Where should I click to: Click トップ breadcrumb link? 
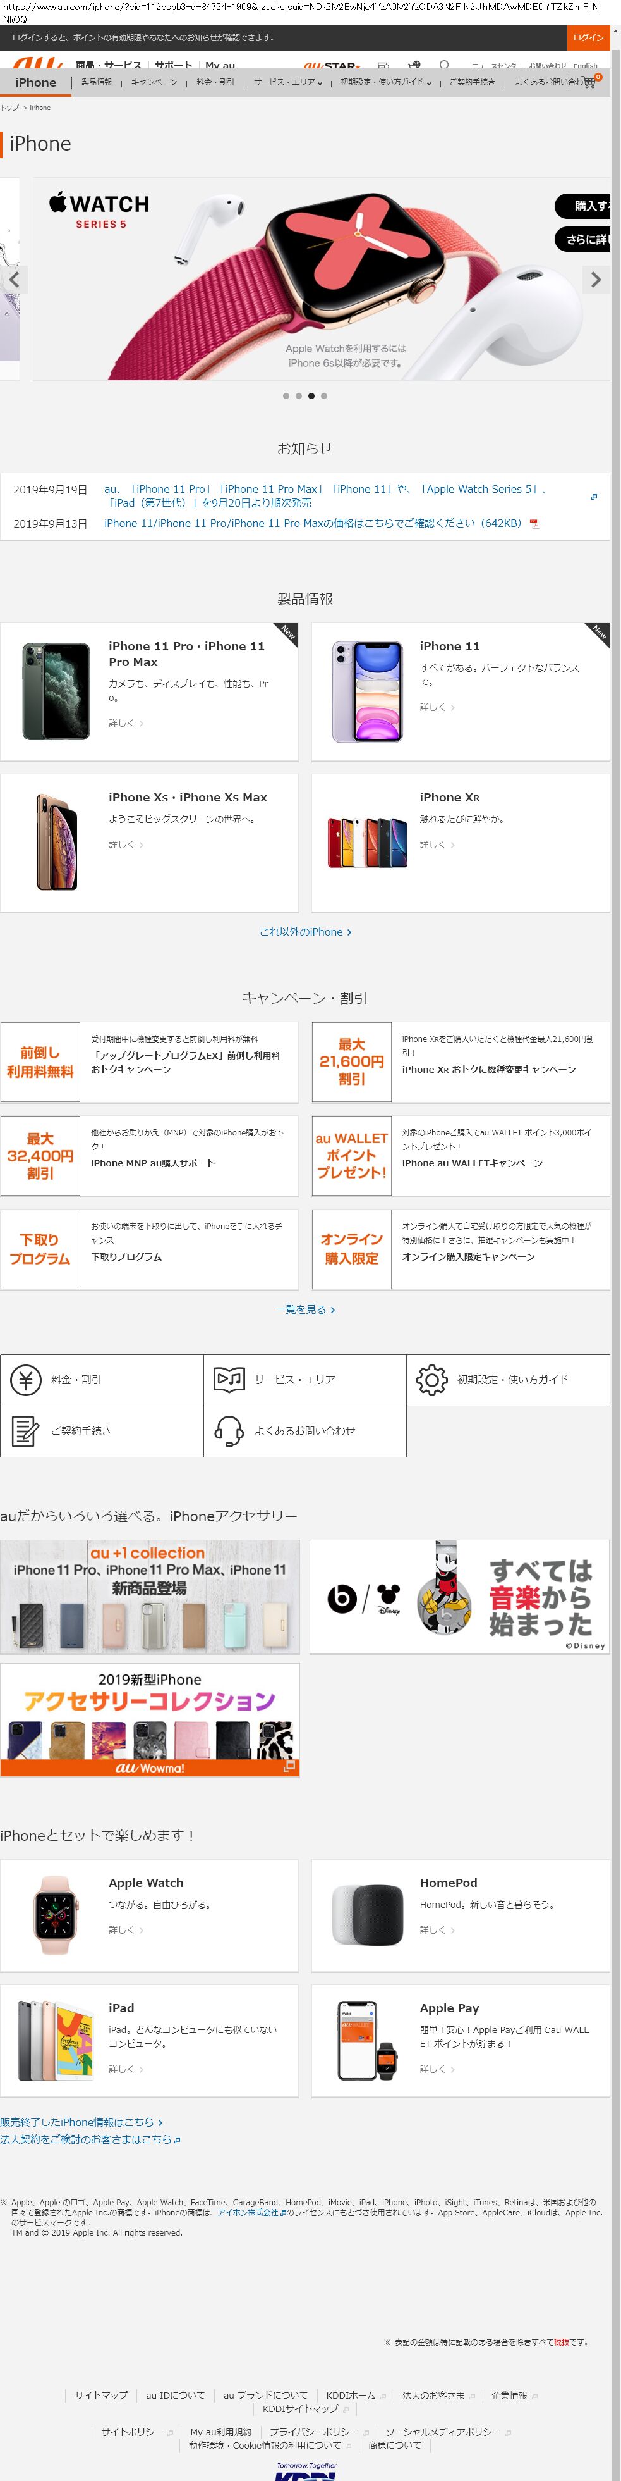(x=9, y=108)
